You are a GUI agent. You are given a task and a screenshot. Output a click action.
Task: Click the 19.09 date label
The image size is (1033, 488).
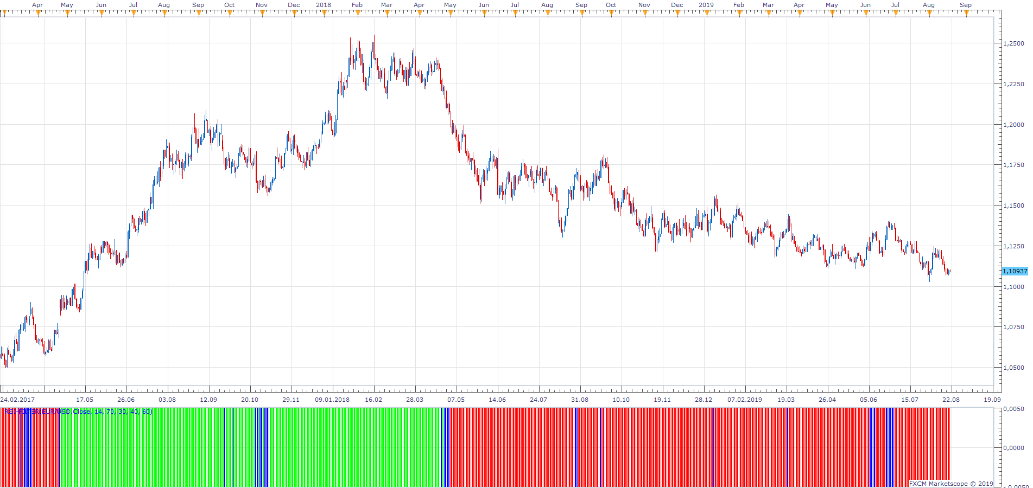[992, 400]
